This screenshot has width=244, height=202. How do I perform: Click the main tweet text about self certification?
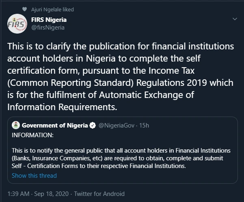[x=121, y=77]
